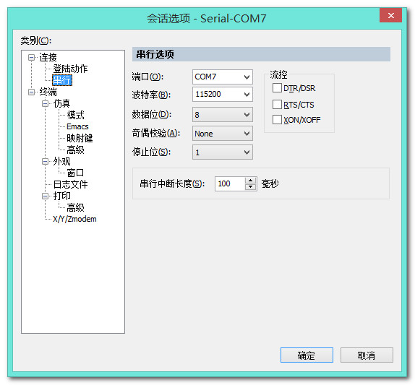Select the Emacs tree item

pos(77,126)
